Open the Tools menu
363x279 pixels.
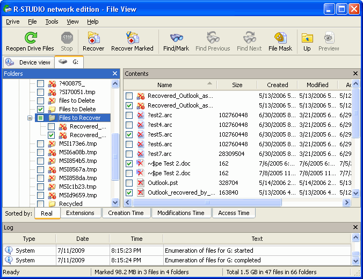[52, 22]
